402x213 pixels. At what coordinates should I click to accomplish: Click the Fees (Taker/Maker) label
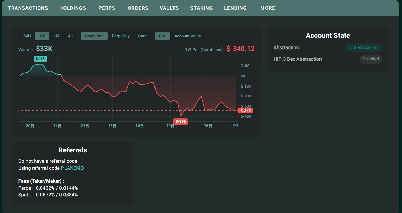[x=41, y=181]
